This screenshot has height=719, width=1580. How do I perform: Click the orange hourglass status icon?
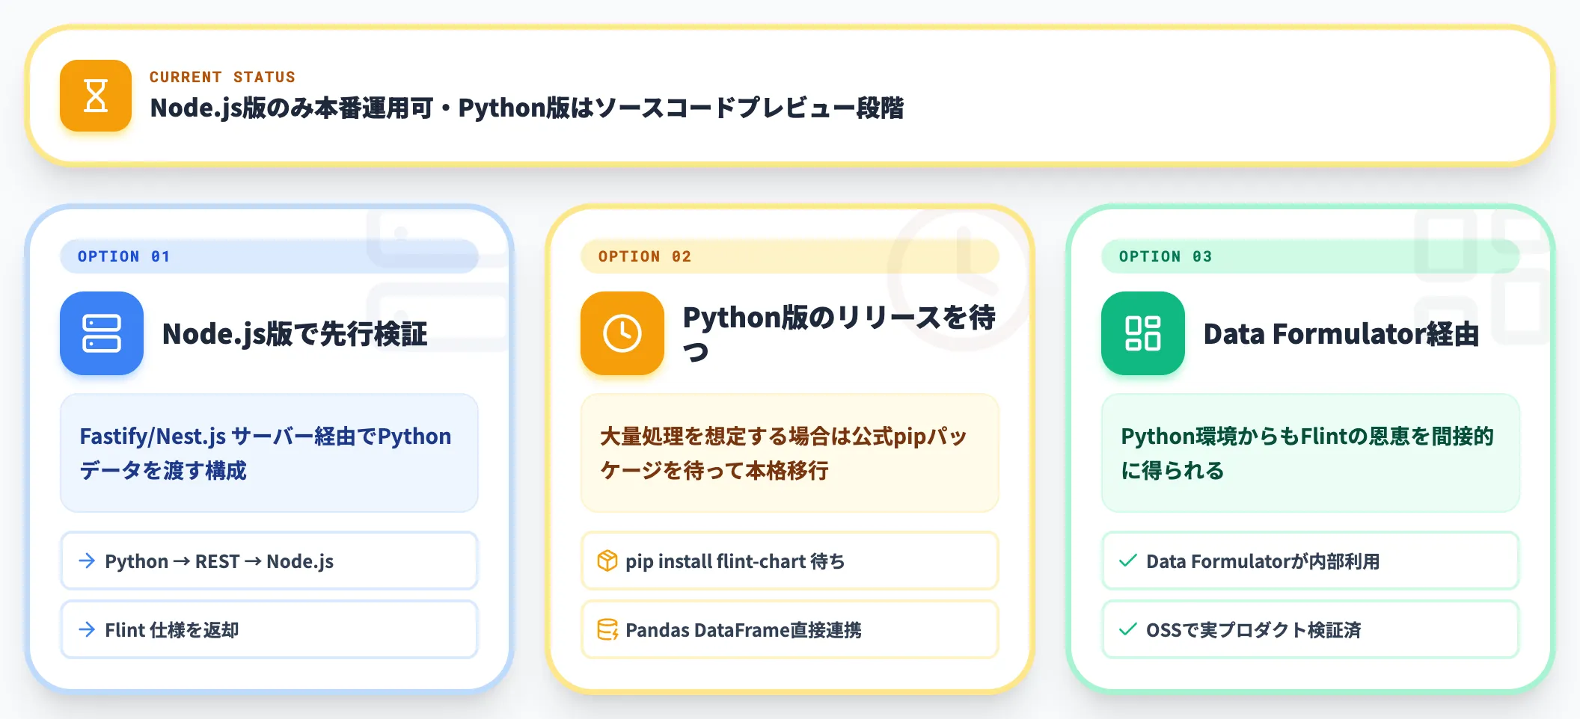(x=96, y=96)
